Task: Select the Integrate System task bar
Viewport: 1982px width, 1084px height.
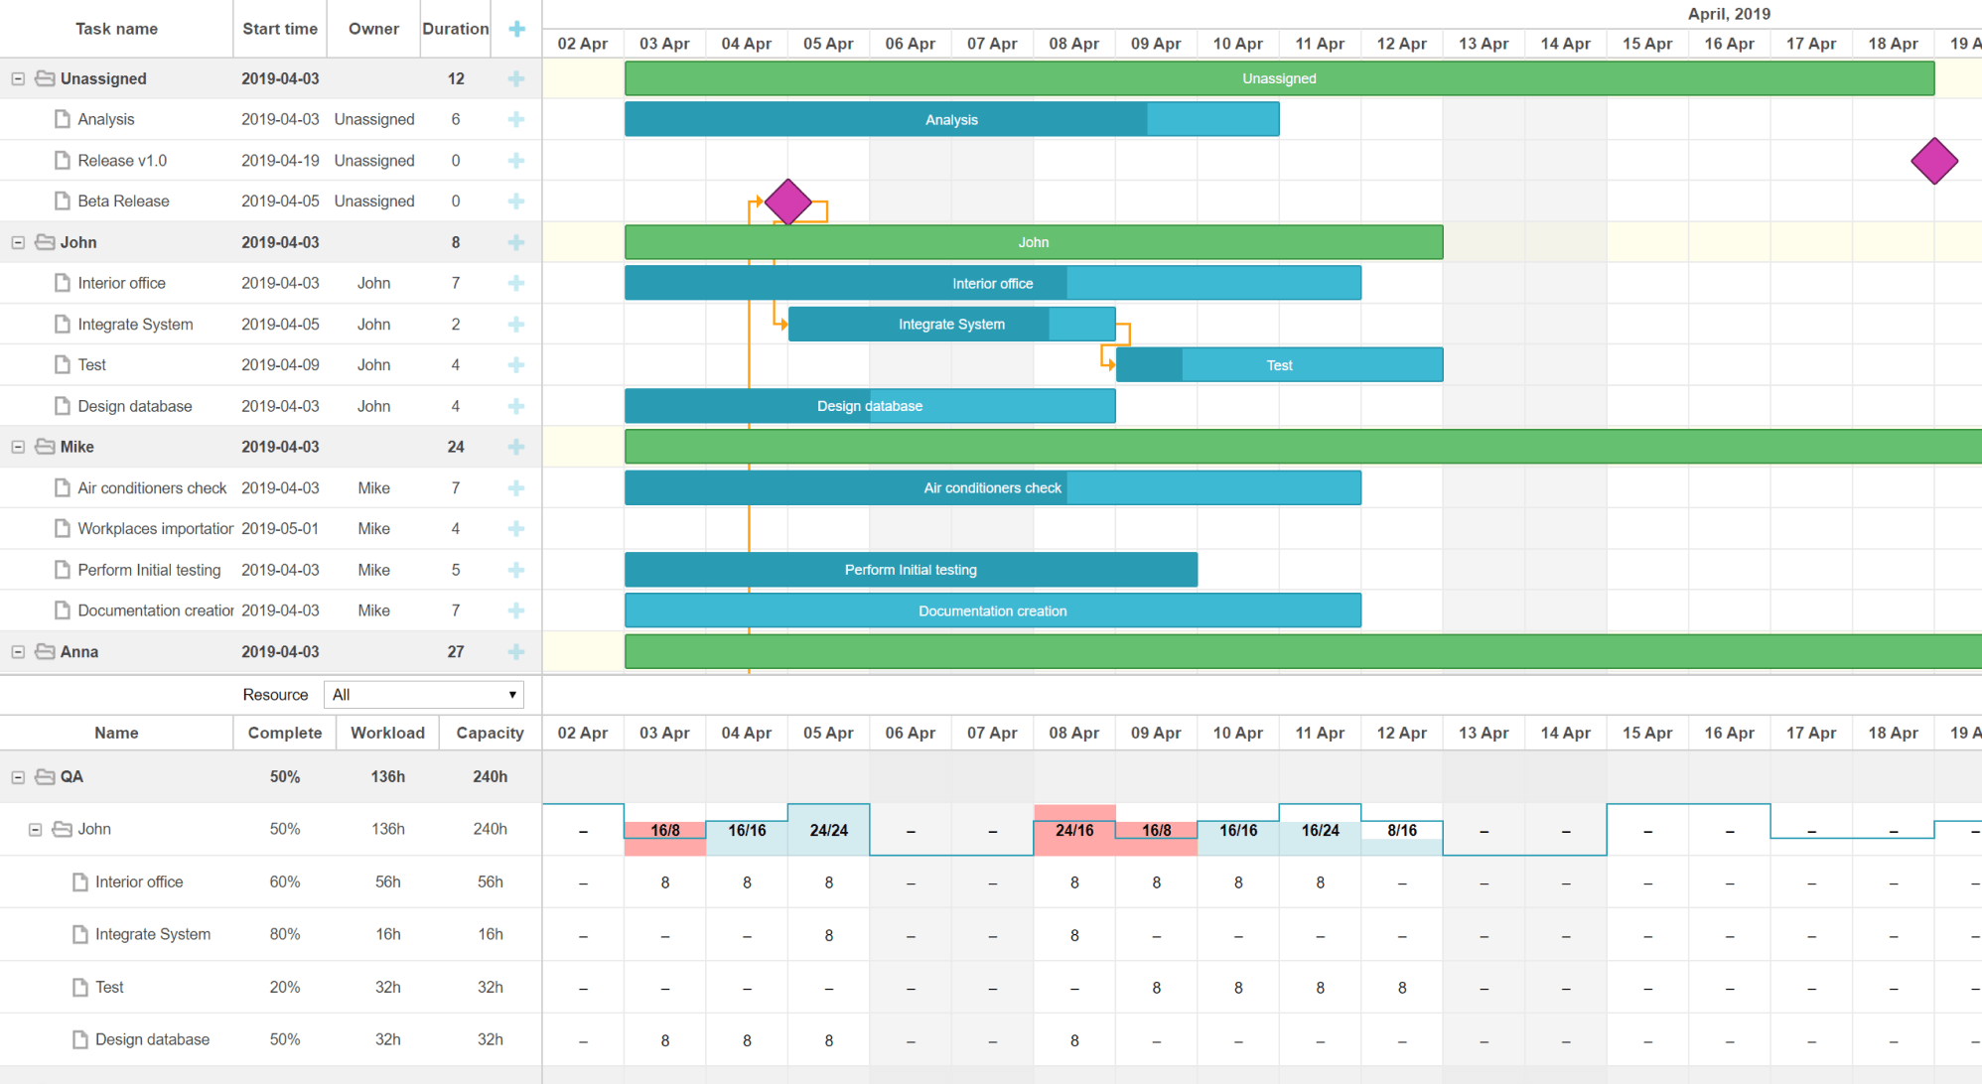Action: coord(951,325)
